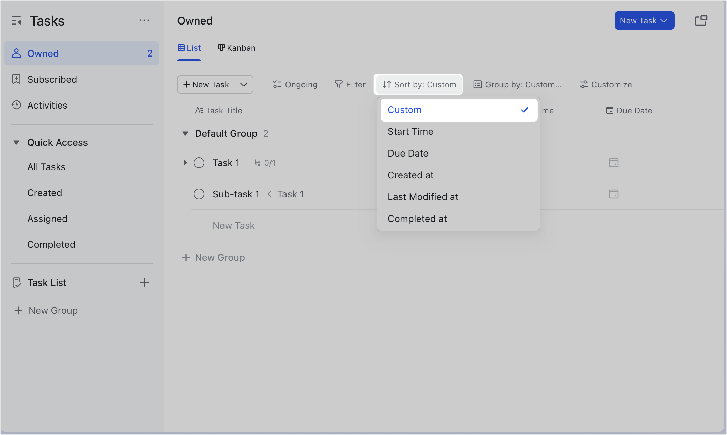Expand Task 1 subtasks arrow

pyautogui.click(x=185, y=163)
